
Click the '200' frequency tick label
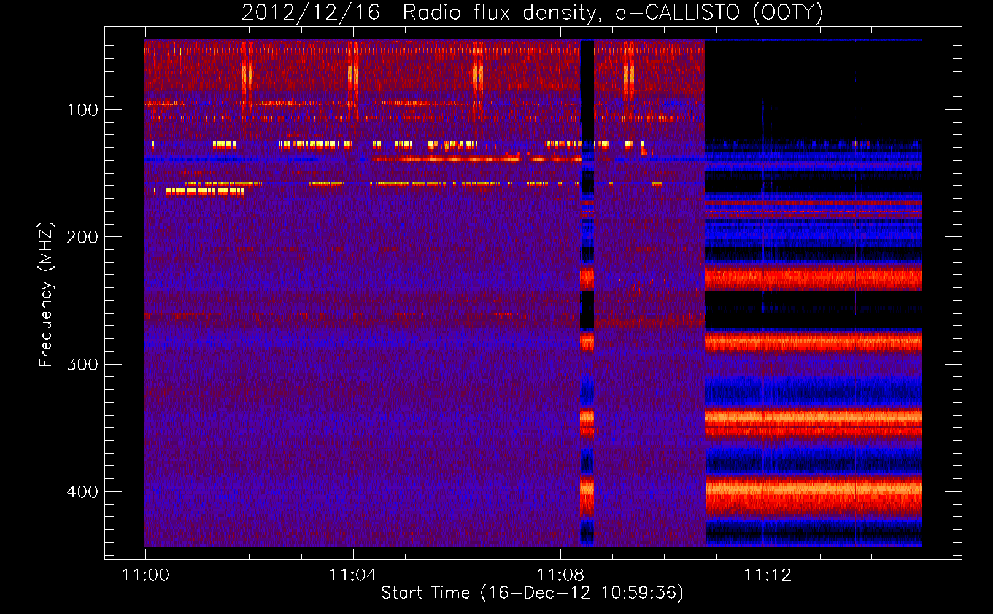82,237
